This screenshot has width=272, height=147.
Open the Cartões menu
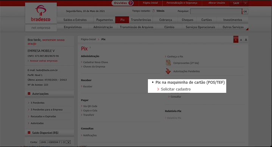(x=207, y=20)
